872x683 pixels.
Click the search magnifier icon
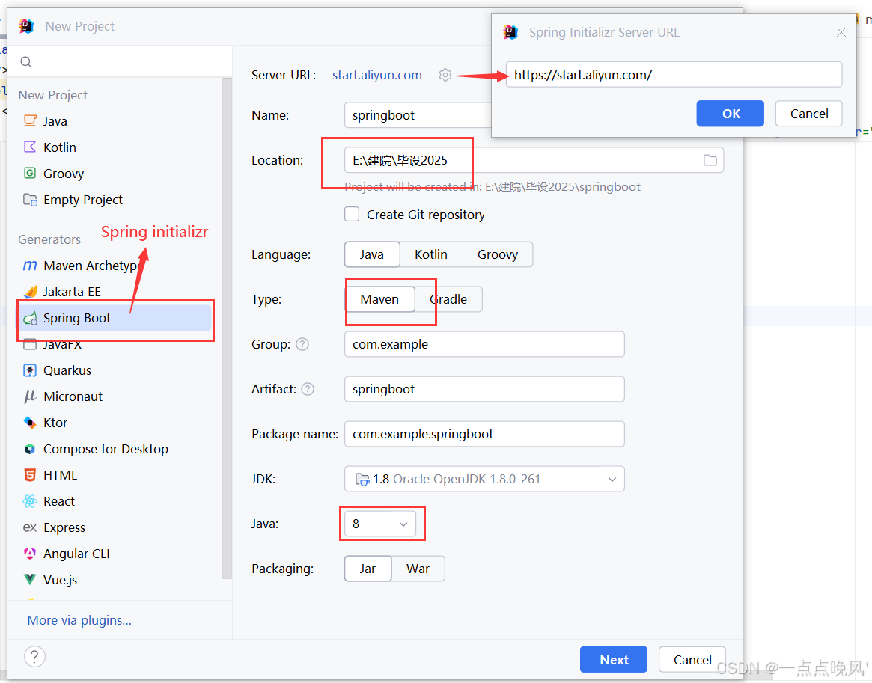coord(26,61)
